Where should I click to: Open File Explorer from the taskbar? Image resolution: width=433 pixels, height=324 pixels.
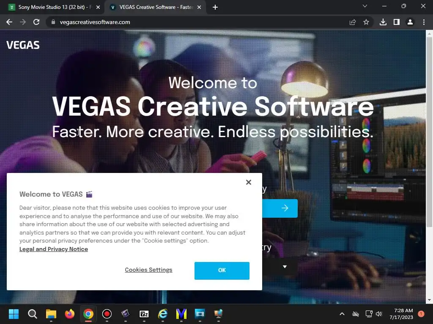pyautogui.click(x=51, y=314)
